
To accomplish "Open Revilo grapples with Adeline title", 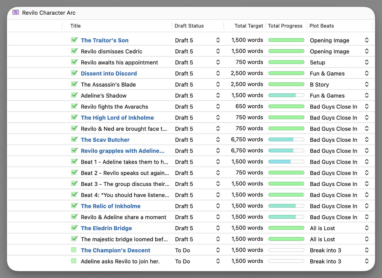I will 123,151.
